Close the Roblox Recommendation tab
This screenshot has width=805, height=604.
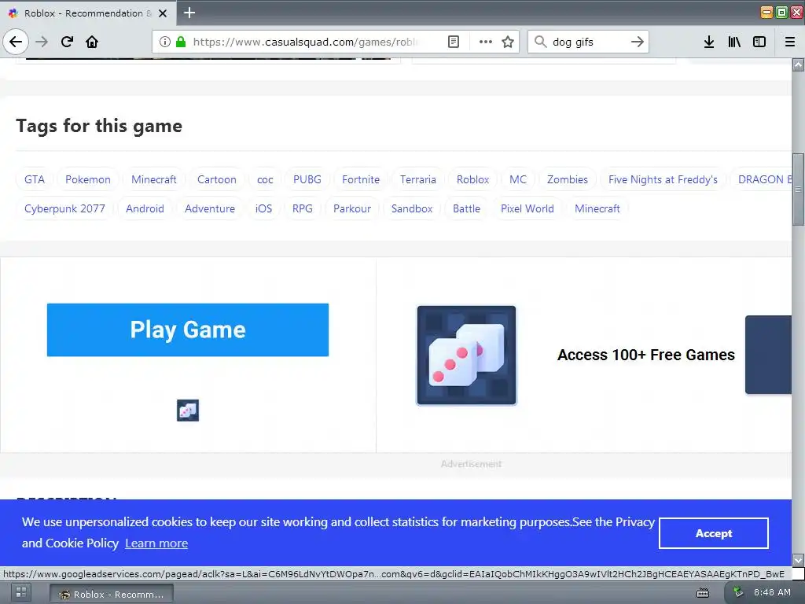(163, 13)
